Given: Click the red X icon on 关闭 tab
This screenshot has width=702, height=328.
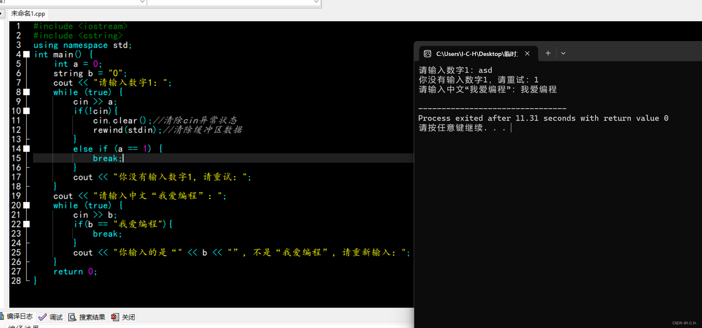Looking at the screenshot, I should point(114,317).
